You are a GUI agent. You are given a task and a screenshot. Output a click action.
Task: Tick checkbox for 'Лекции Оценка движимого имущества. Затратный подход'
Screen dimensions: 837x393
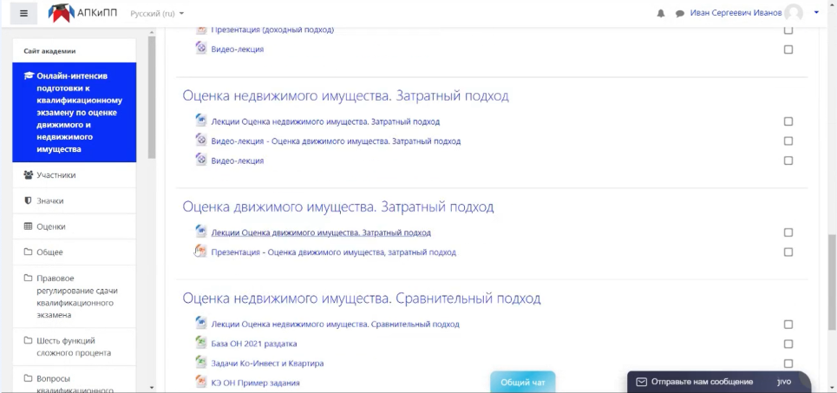[x=788, y=233]
